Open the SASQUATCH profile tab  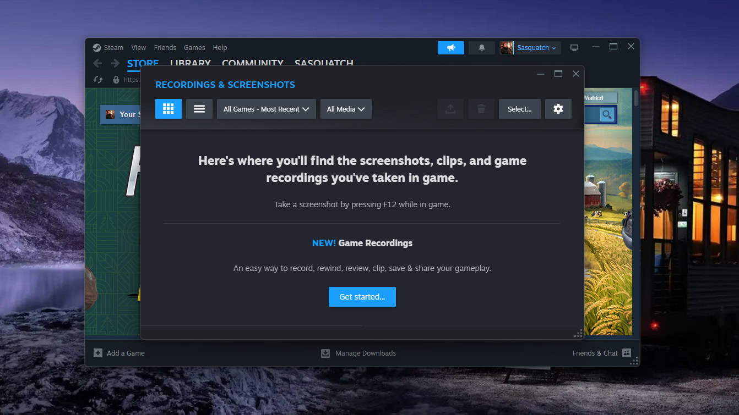coord(324,63)
